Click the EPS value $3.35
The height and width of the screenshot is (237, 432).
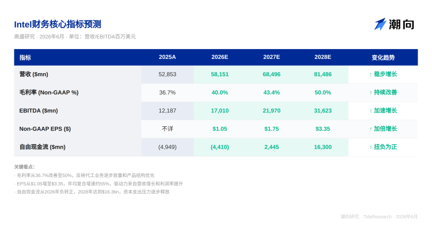pos(323,129)
